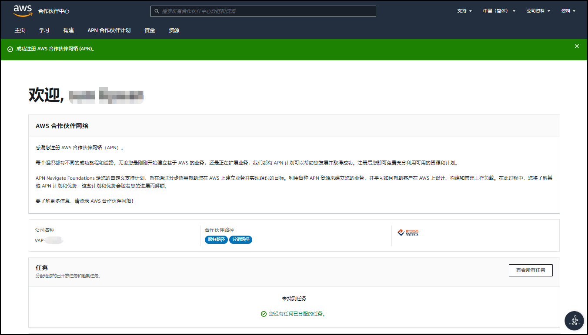Viewport: 588px width, 335px height.
Task: Click the success checkmark icon in banner
Action: 10,49
